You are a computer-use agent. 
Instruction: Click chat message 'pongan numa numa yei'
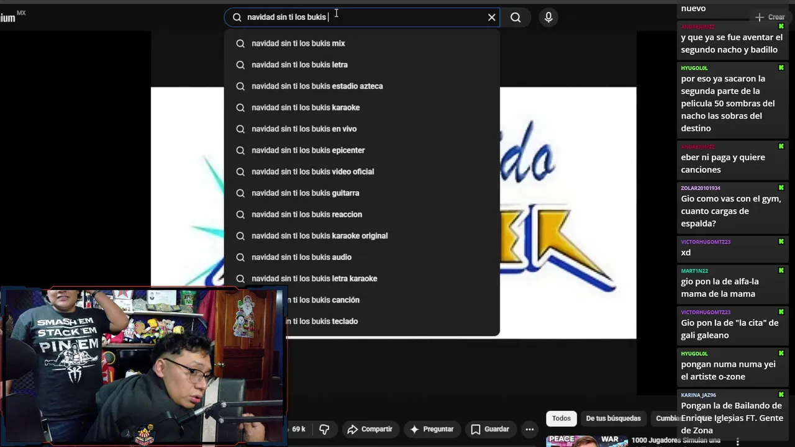[728, 370]
